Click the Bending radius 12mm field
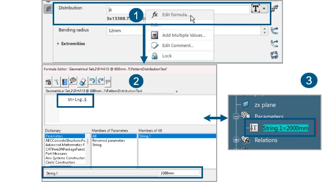324x182 pixels. (184, 31)
